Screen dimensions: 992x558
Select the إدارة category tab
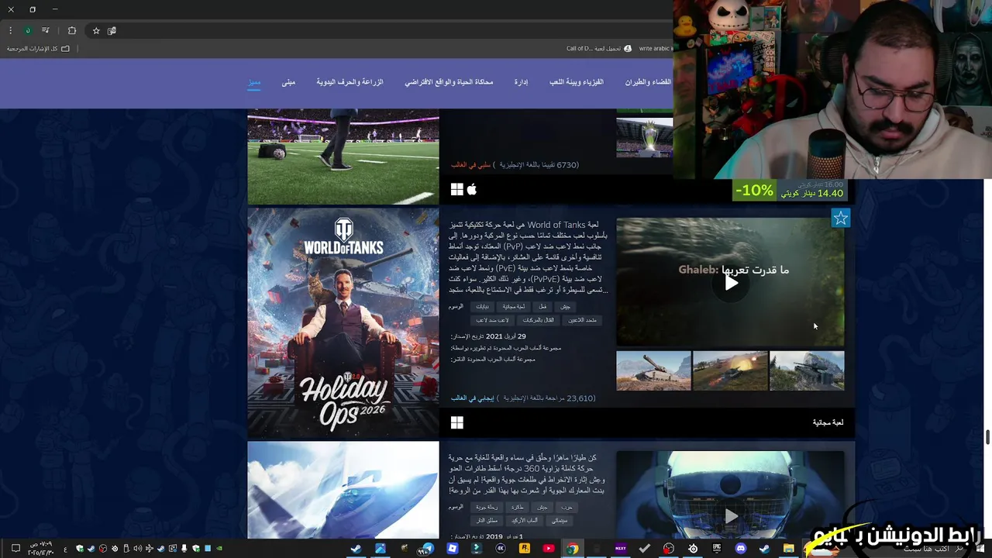521,82
